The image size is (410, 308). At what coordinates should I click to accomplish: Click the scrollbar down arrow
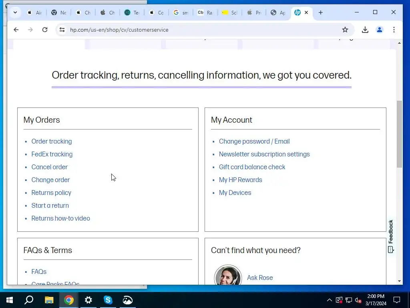point(399,281)
